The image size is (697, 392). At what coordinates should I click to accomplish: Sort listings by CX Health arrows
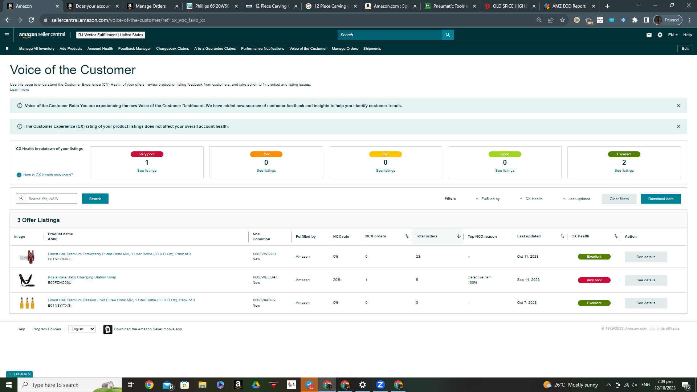616,236
